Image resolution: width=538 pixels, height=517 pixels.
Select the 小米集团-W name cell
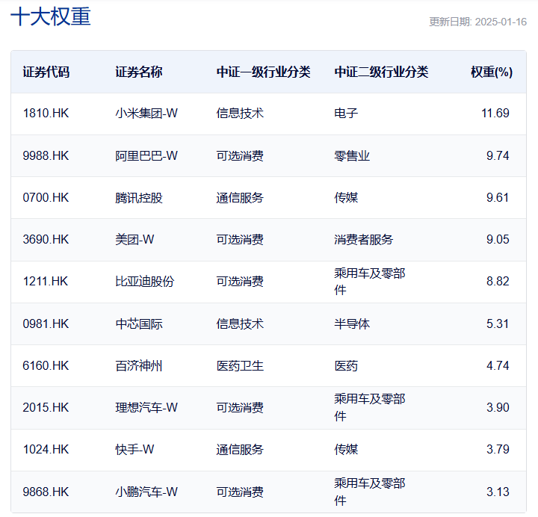coord(146,114)
